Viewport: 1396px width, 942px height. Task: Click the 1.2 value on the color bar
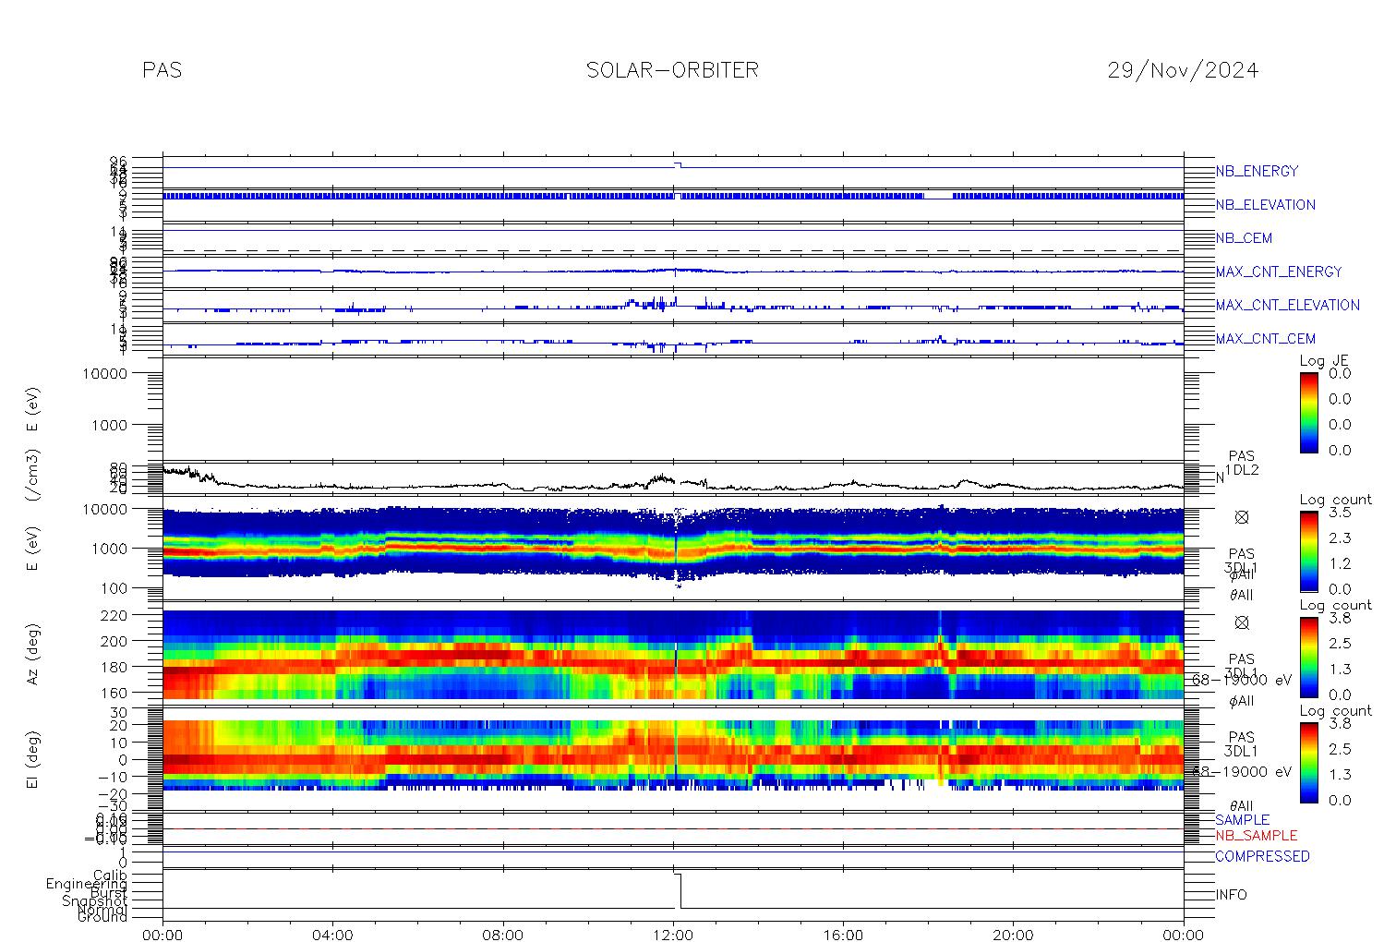coord(1341,563)
